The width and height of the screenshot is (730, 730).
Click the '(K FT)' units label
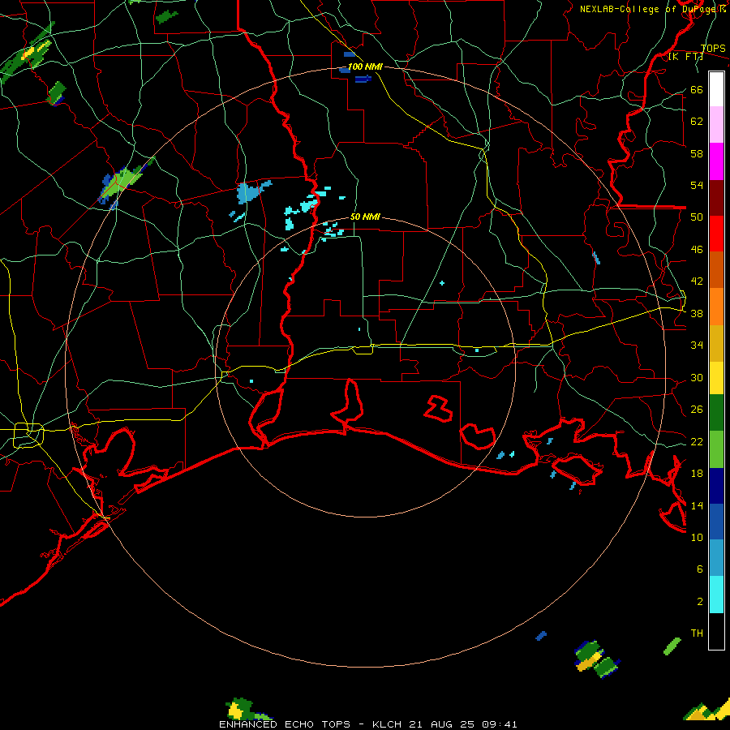tap(685, 57)
